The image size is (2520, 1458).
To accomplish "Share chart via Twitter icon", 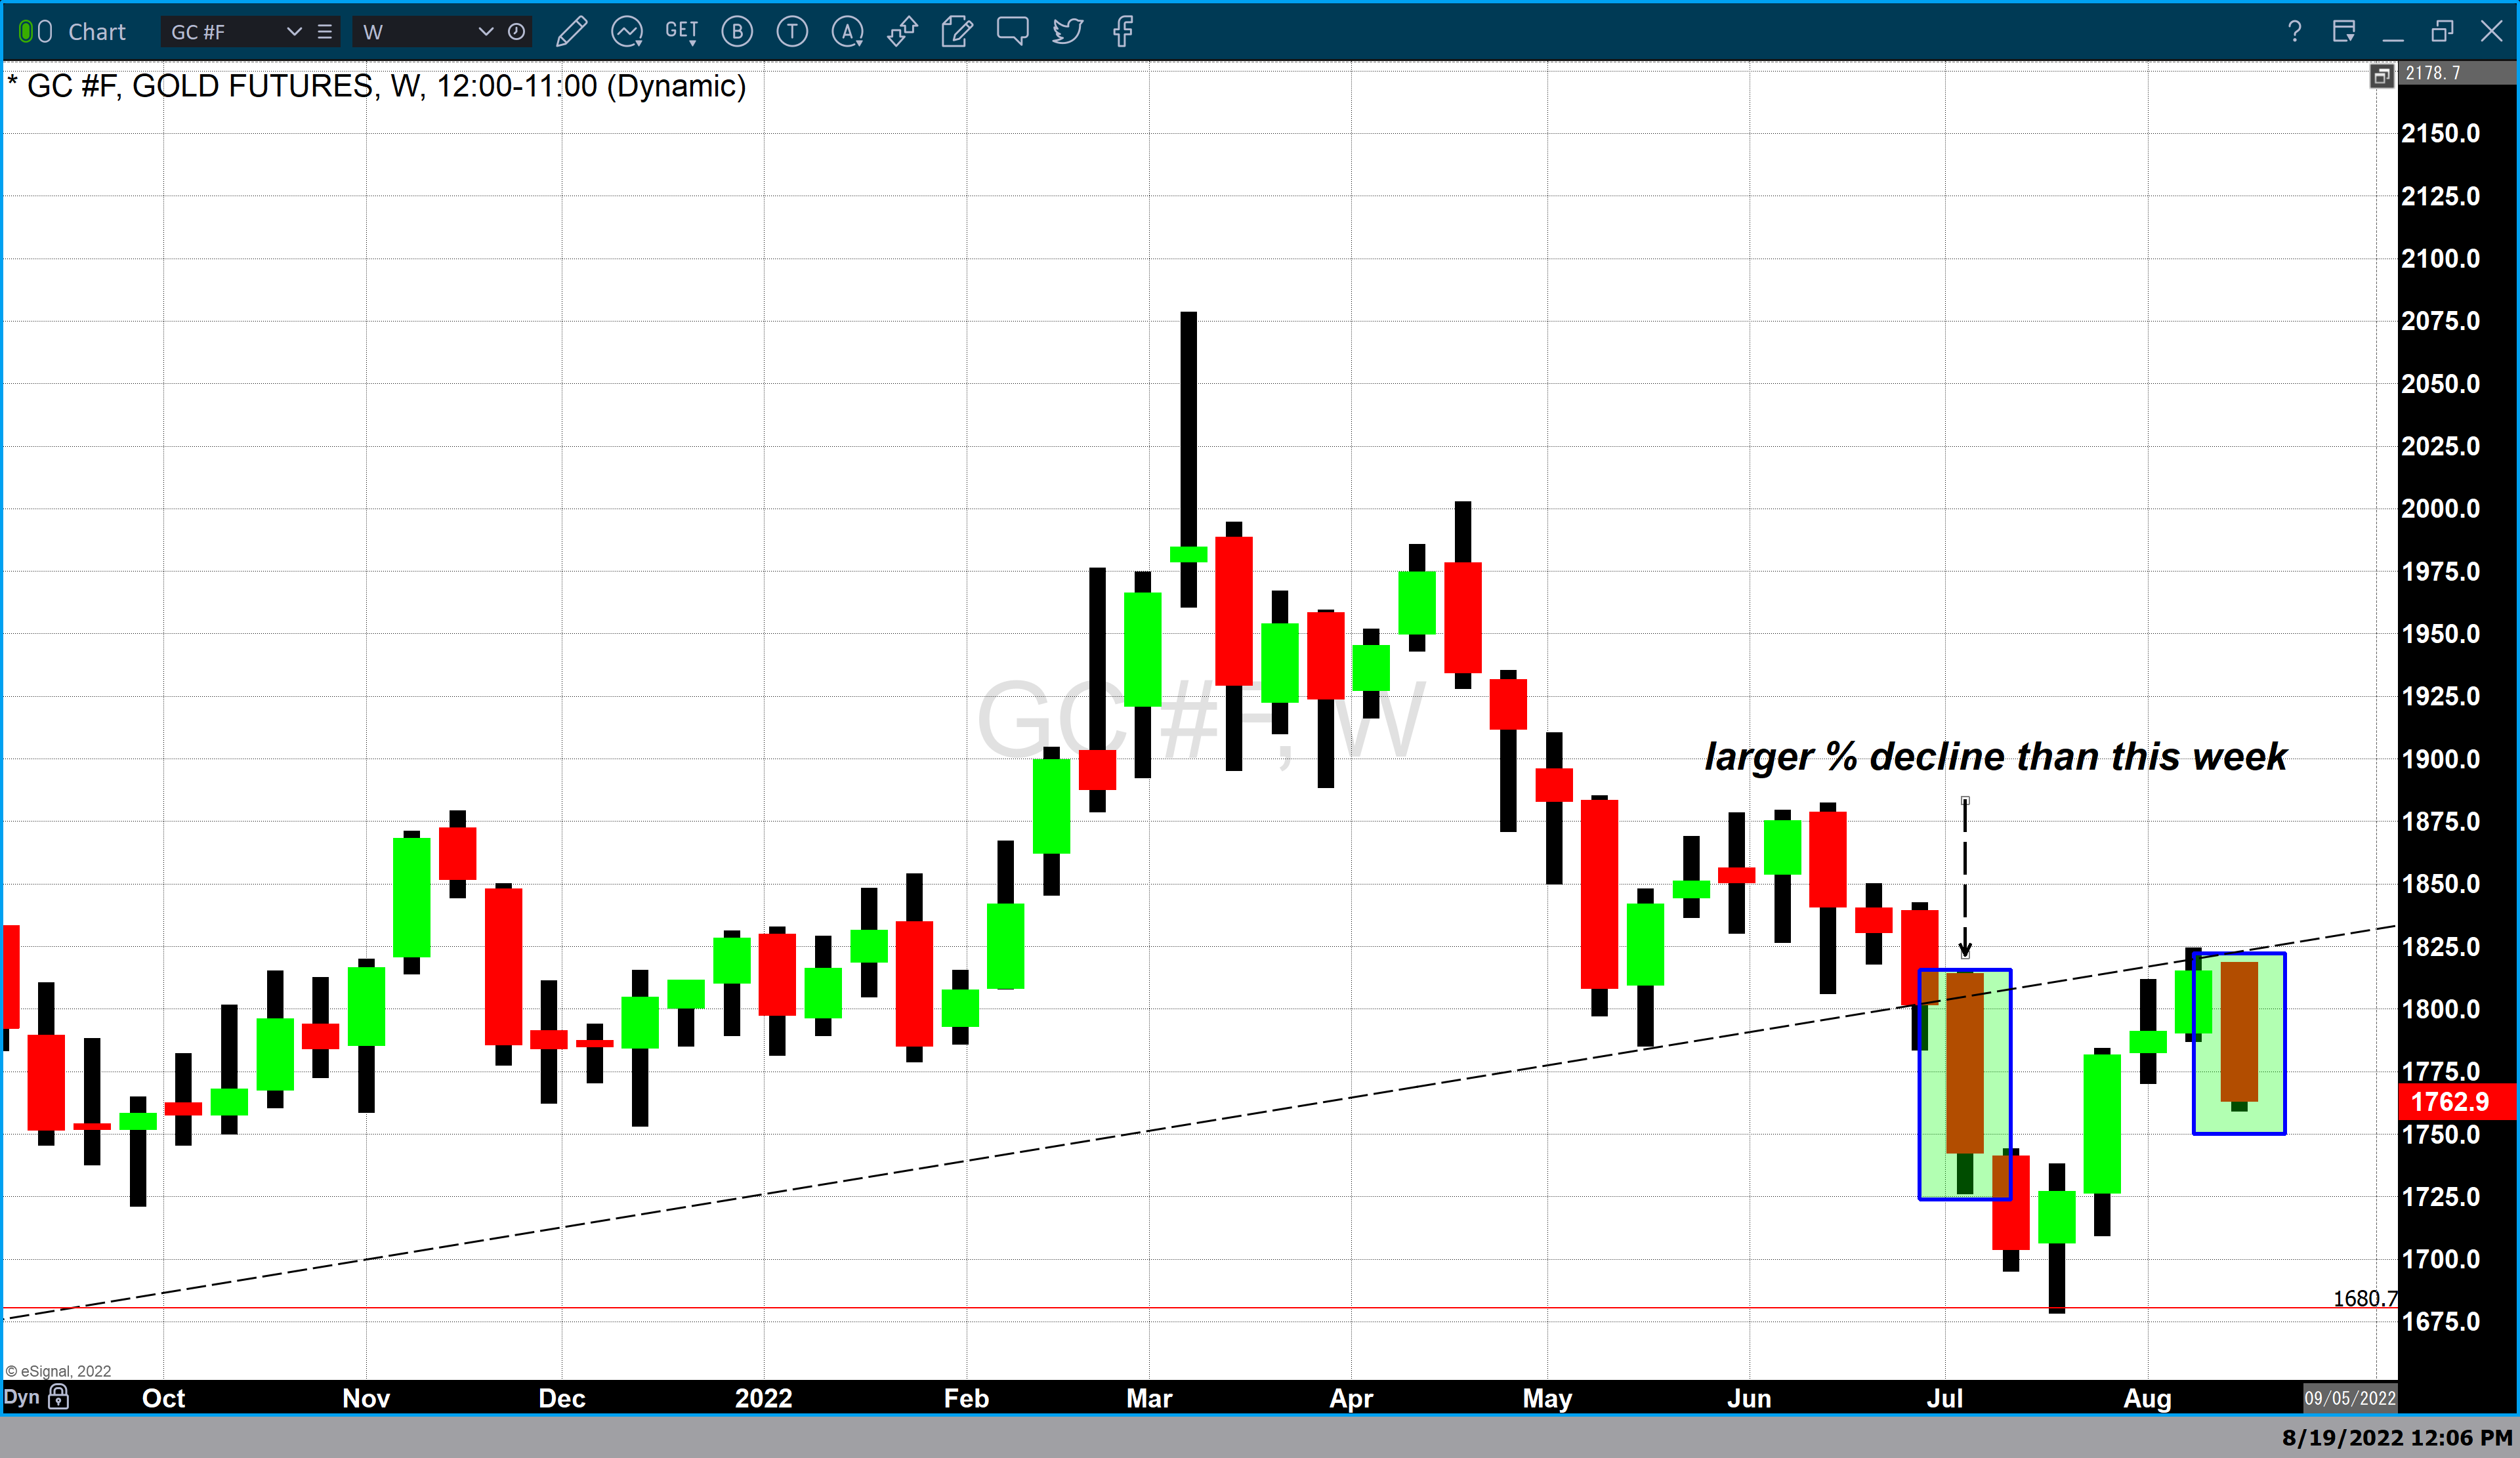I will 1067,32.
